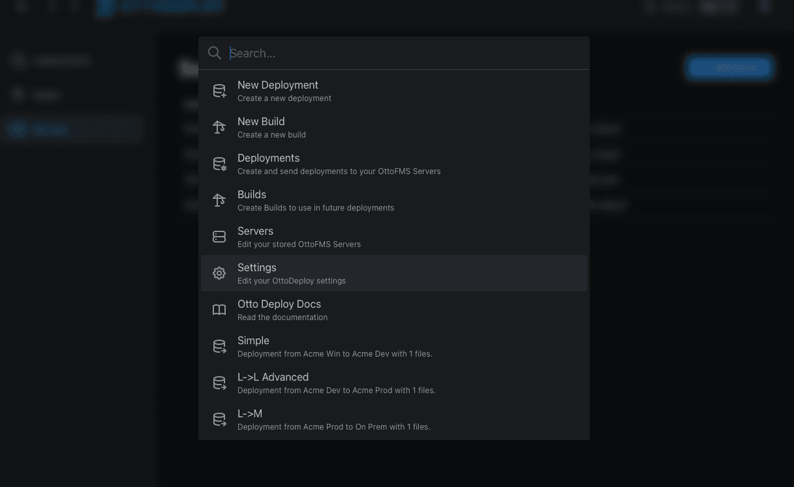
Task: Click the crane icon beside New Build
Action: (219, 128)
